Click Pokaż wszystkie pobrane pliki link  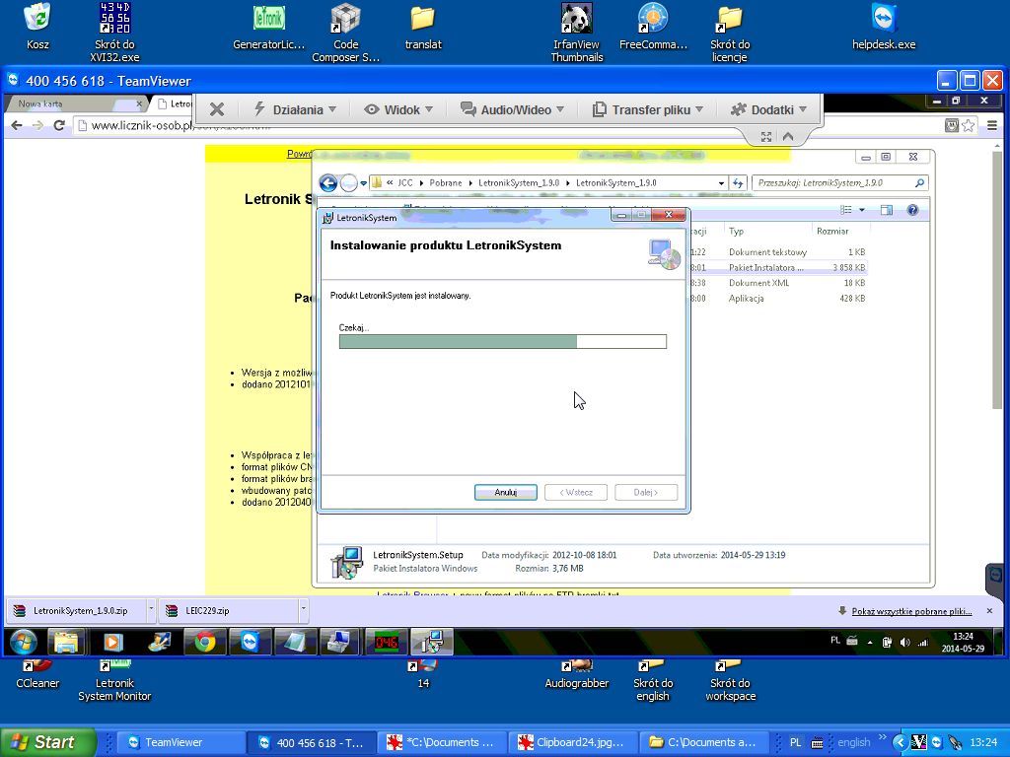click(x=912, y=611)
